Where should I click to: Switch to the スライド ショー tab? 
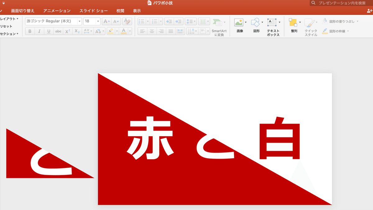click(94, 11)
